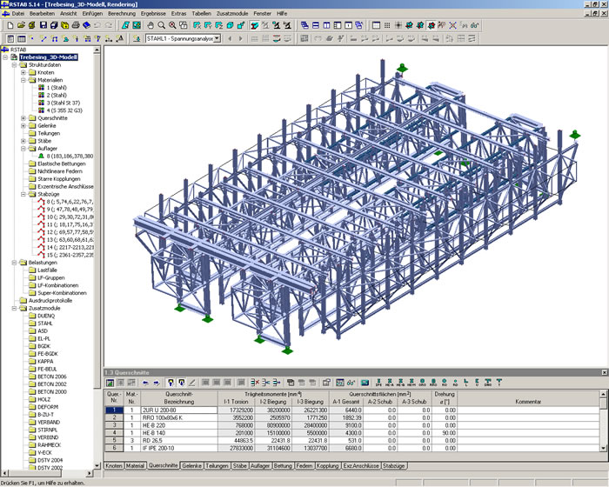Select material 4 (S 355 J2 G3)

[x=64, y=110]
